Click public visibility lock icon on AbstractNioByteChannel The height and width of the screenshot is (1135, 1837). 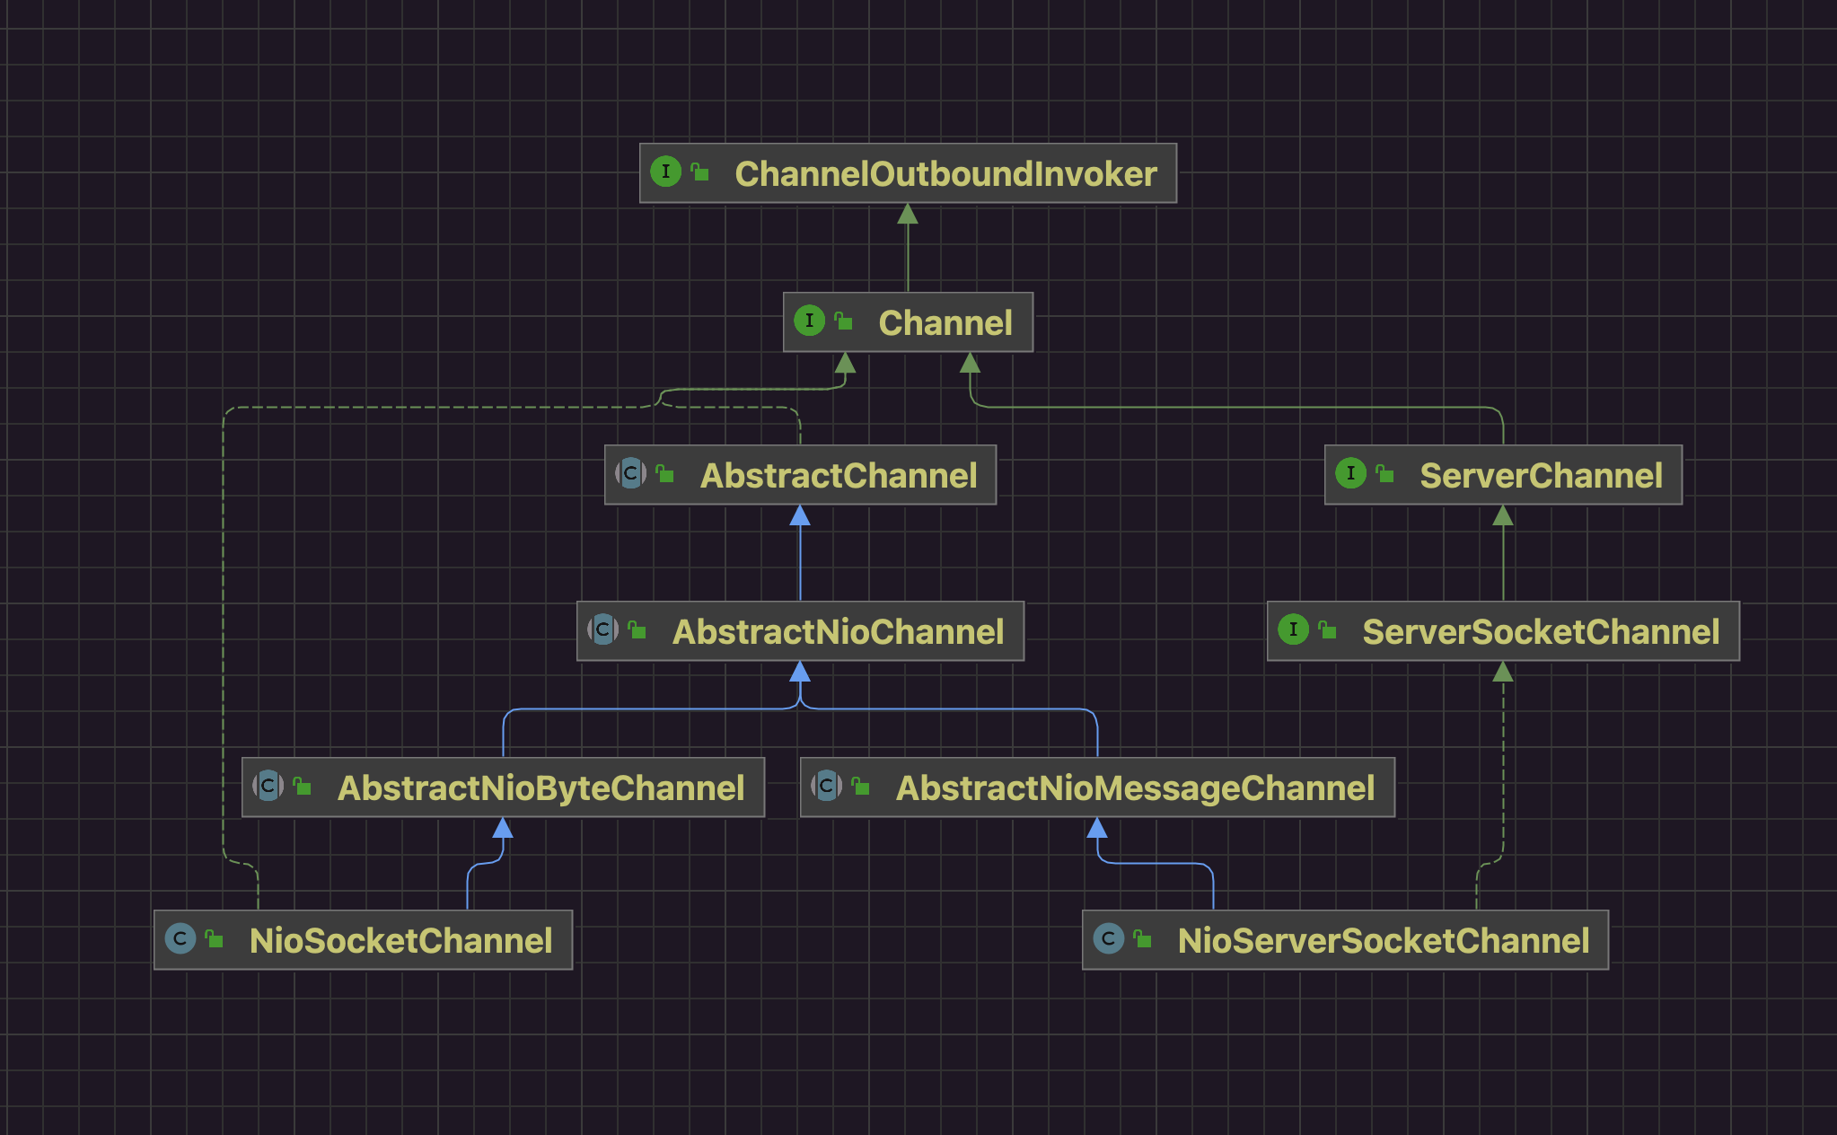pos(303,787)
